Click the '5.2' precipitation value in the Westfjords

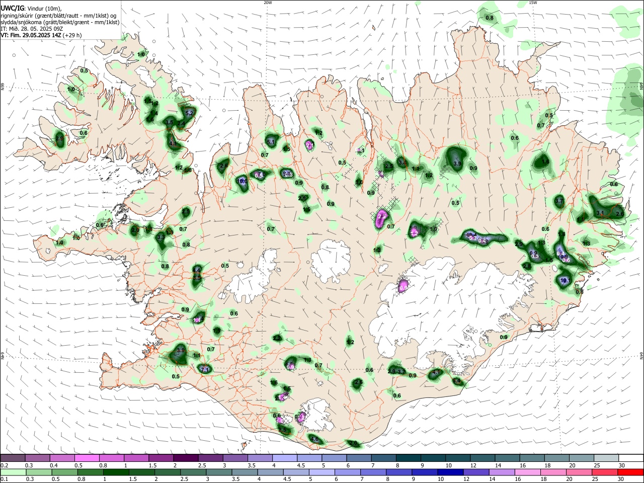click(190, 114)
